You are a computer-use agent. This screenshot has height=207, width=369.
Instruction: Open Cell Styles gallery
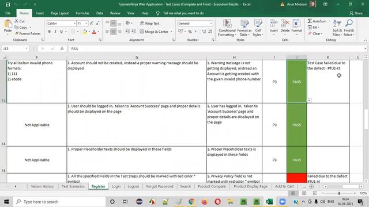[258, 28]
